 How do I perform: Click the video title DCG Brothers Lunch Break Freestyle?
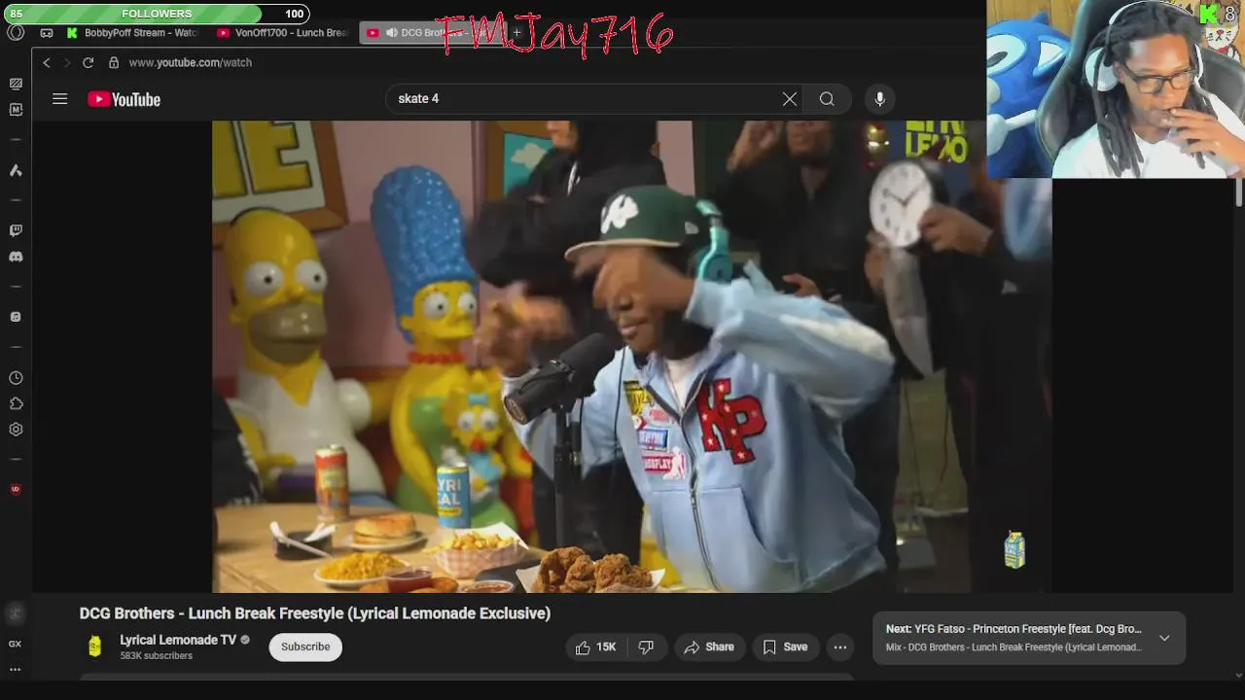pyautogui.click(x=315, y=613)
